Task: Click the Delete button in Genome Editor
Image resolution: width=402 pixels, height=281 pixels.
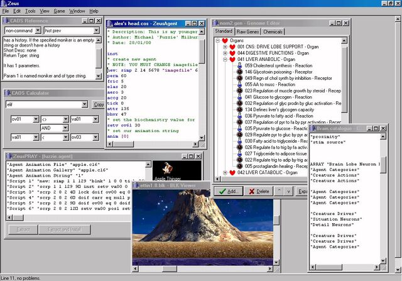Action: (x=258, y=191)
